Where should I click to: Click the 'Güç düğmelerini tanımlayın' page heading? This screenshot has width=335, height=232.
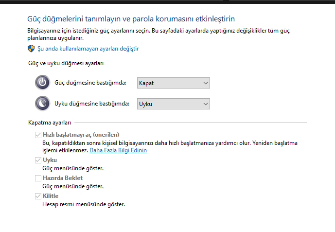(x=131, y=19)
